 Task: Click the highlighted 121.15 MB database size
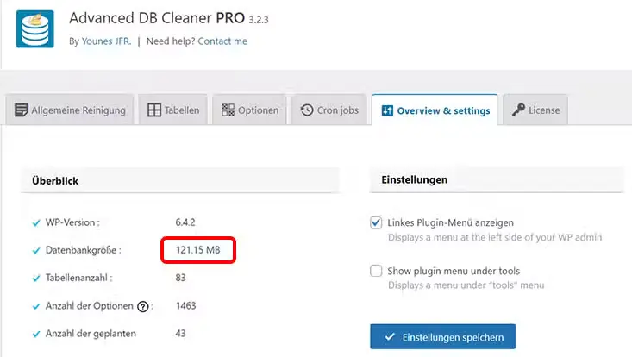197,250
